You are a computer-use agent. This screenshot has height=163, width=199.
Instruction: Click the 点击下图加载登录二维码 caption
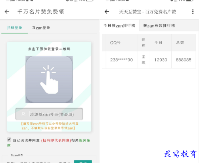49,49
